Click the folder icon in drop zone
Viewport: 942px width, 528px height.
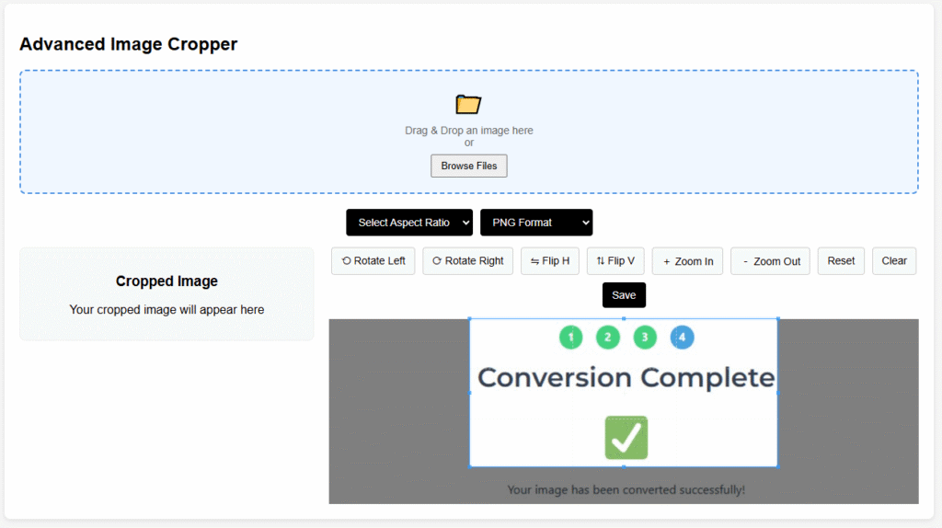[468, 104]
